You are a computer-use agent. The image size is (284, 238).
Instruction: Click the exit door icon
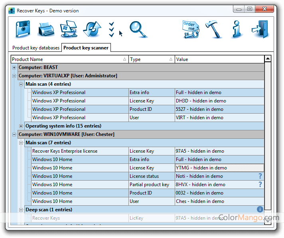[260, 29]
